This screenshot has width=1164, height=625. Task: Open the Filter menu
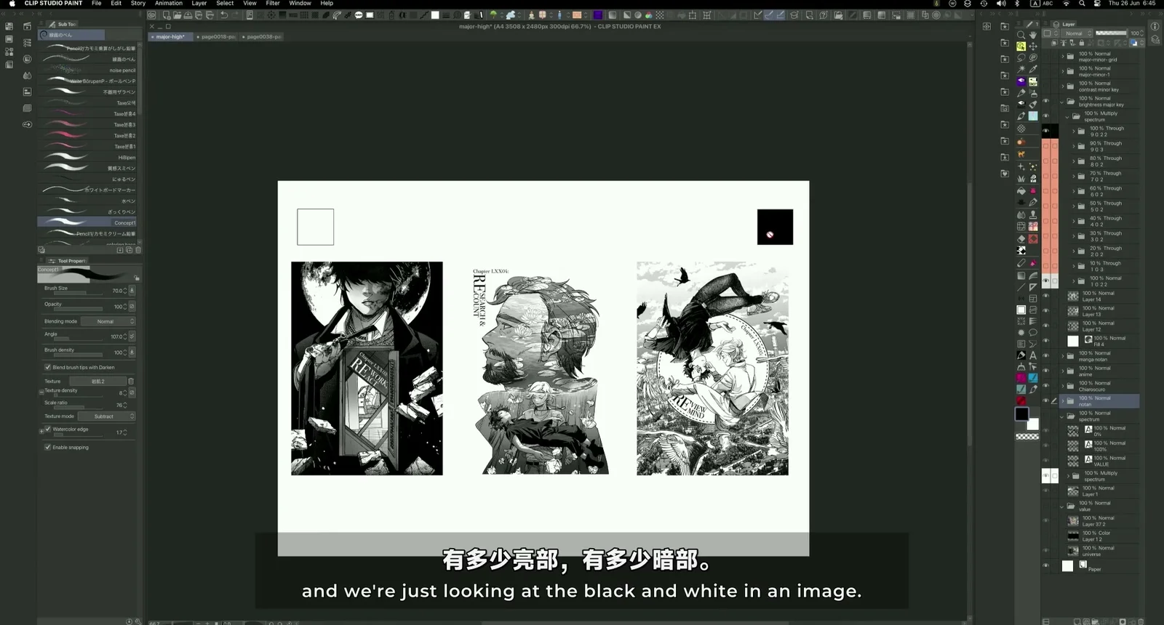[273, 4]
